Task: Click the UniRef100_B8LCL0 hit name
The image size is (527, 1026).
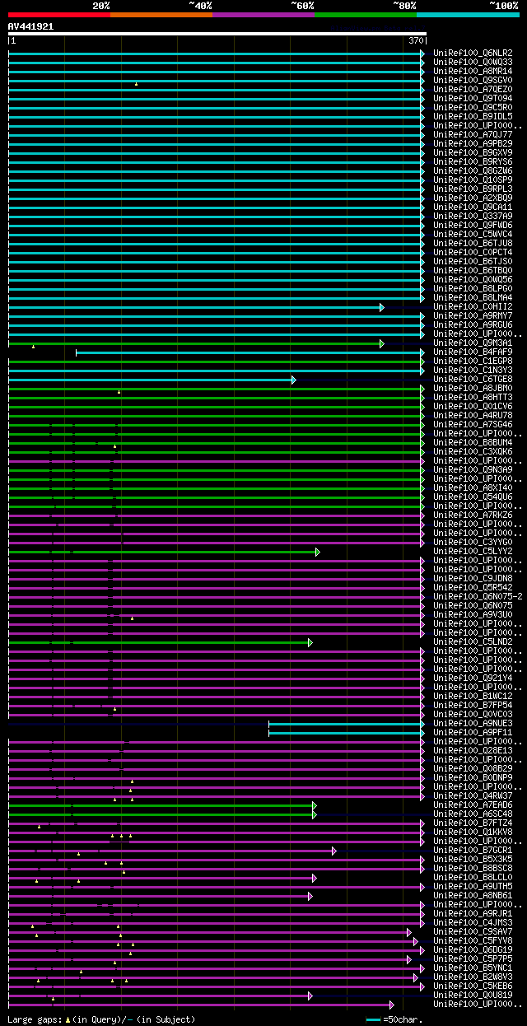Action: (x=473, y=878)
